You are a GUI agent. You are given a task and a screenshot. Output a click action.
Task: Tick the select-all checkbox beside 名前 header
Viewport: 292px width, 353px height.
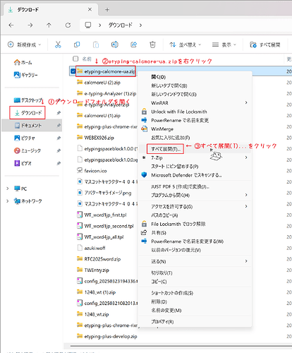tap(75, 59)
